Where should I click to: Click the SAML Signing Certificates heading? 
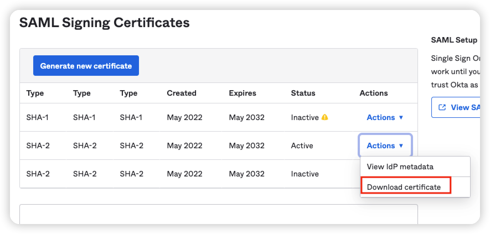104,23
